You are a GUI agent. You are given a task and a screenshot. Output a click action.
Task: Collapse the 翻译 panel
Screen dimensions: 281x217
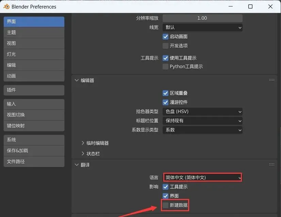tap(77, 165)
